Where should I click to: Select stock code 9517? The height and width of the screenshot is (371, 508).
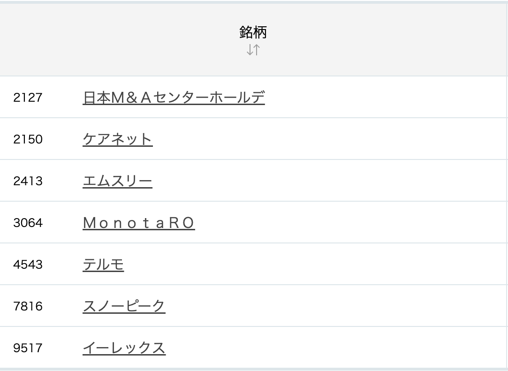pos(28,348)
